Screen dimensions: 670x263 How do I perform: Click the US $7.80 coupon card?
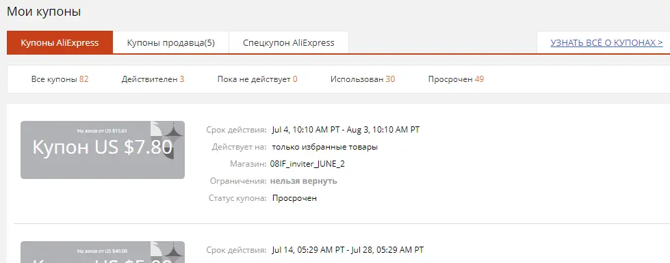click(103, 150)
